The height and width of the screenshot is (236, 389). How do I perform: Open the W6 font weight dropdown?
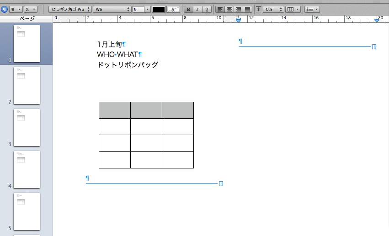[x=112, y=10]
